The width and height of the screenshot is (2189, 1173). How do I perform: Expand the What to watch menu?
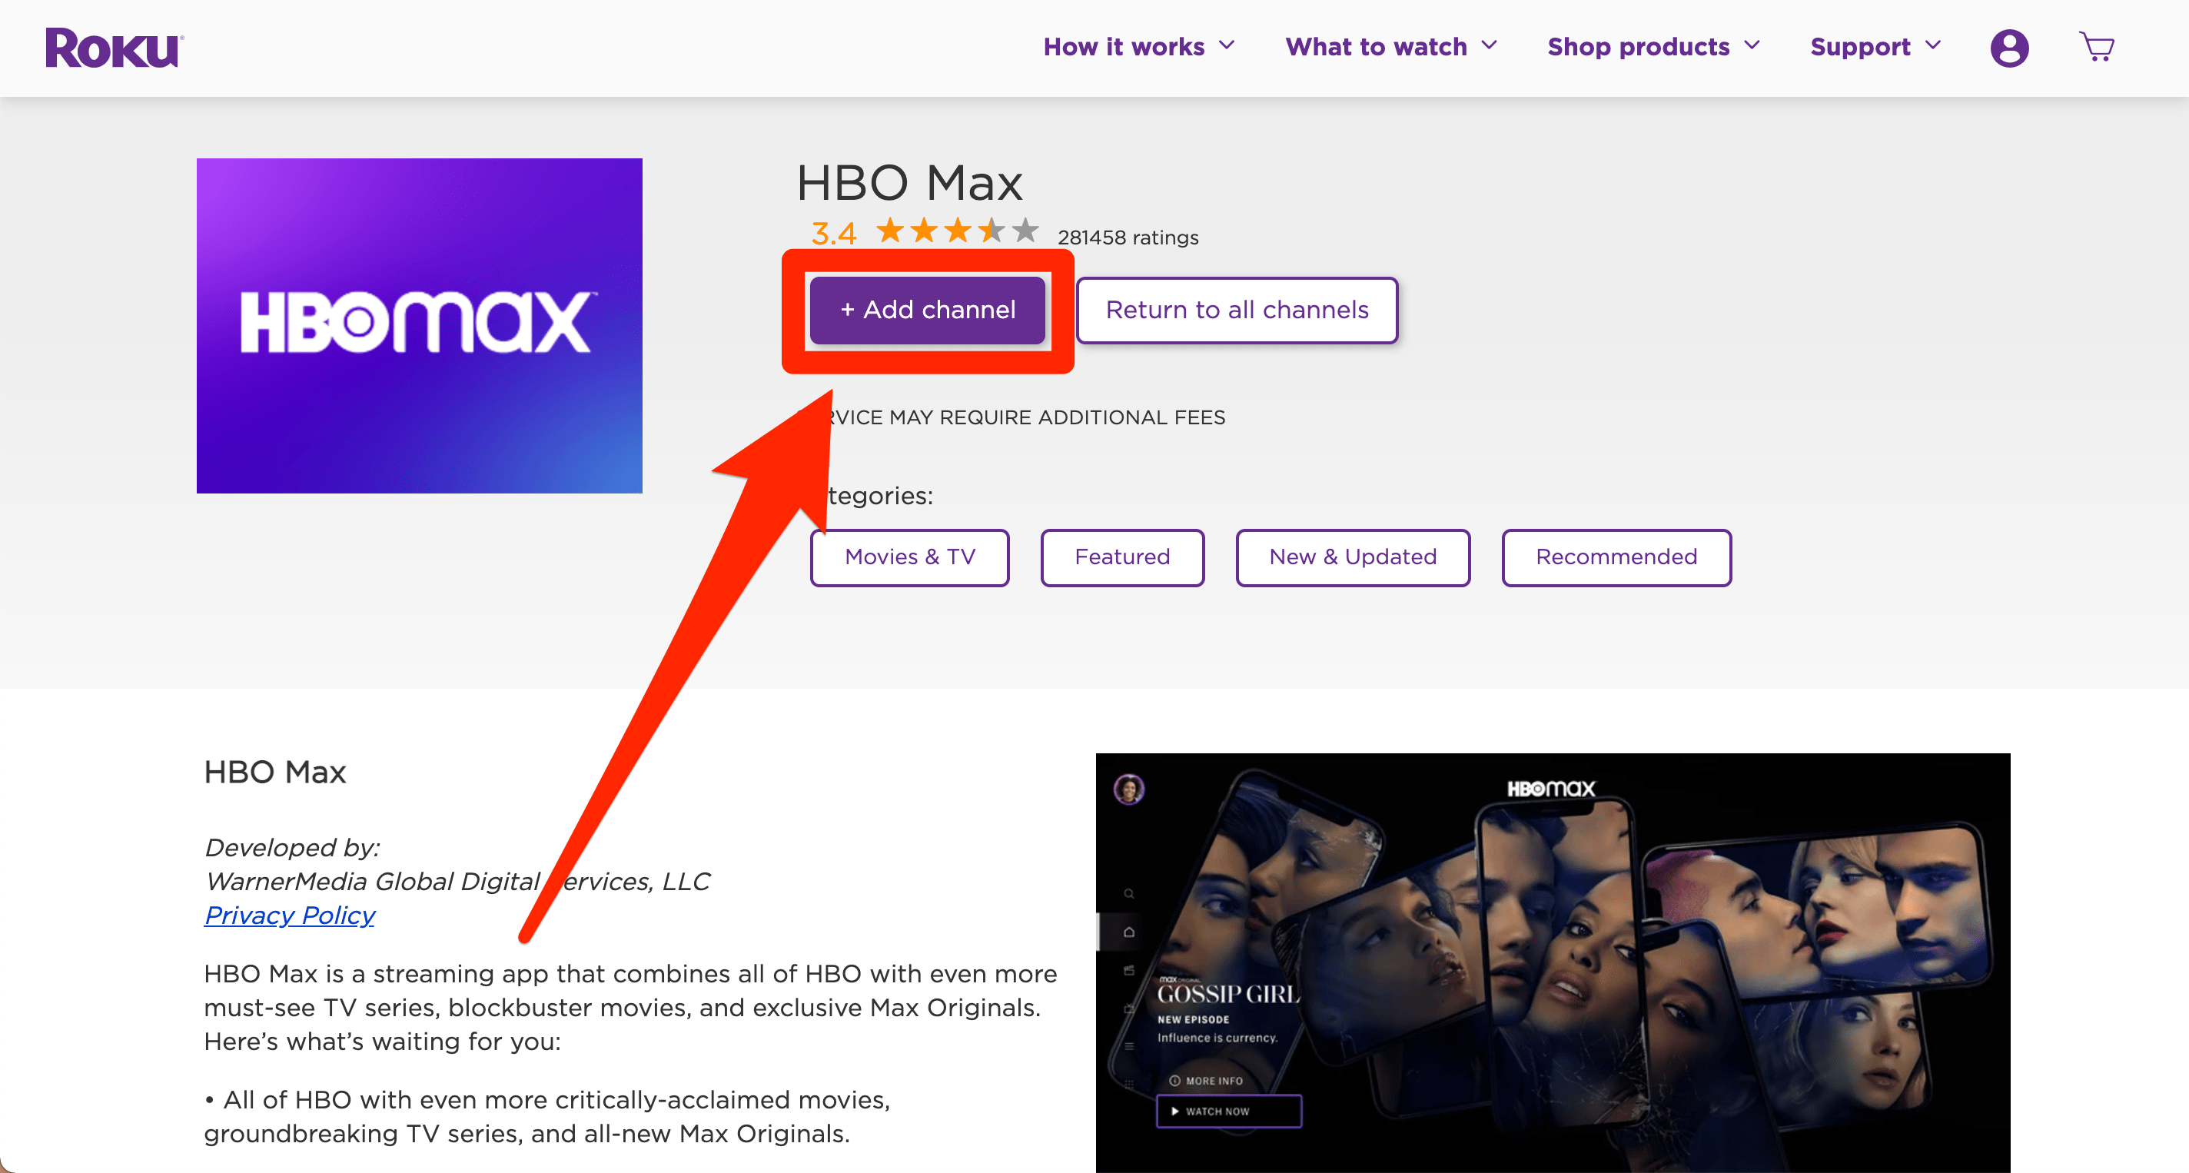click(1390, 47)
